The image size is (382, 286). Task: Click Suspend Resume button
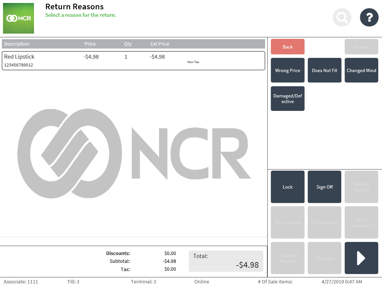(x=288, y=258)
